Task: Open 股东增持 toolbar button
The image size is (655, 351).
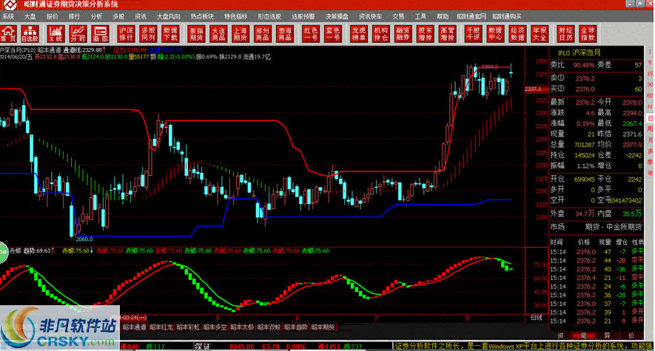Action: 426,34
